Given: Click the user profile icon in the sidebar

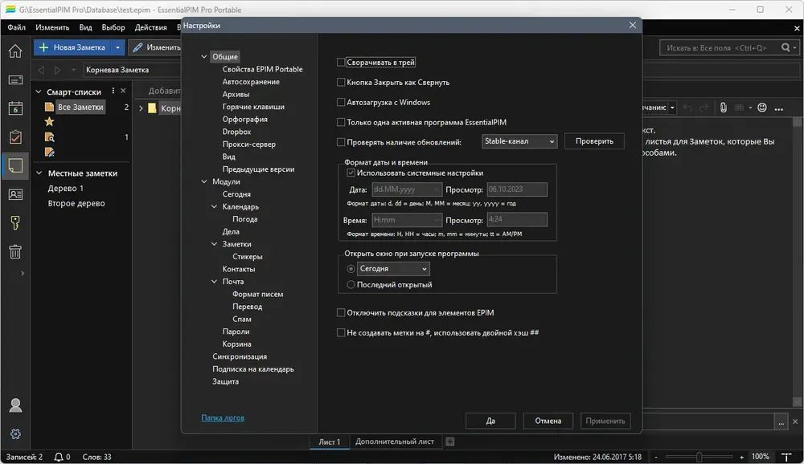Looking at the screenshot, I should (x=15, y=405).
